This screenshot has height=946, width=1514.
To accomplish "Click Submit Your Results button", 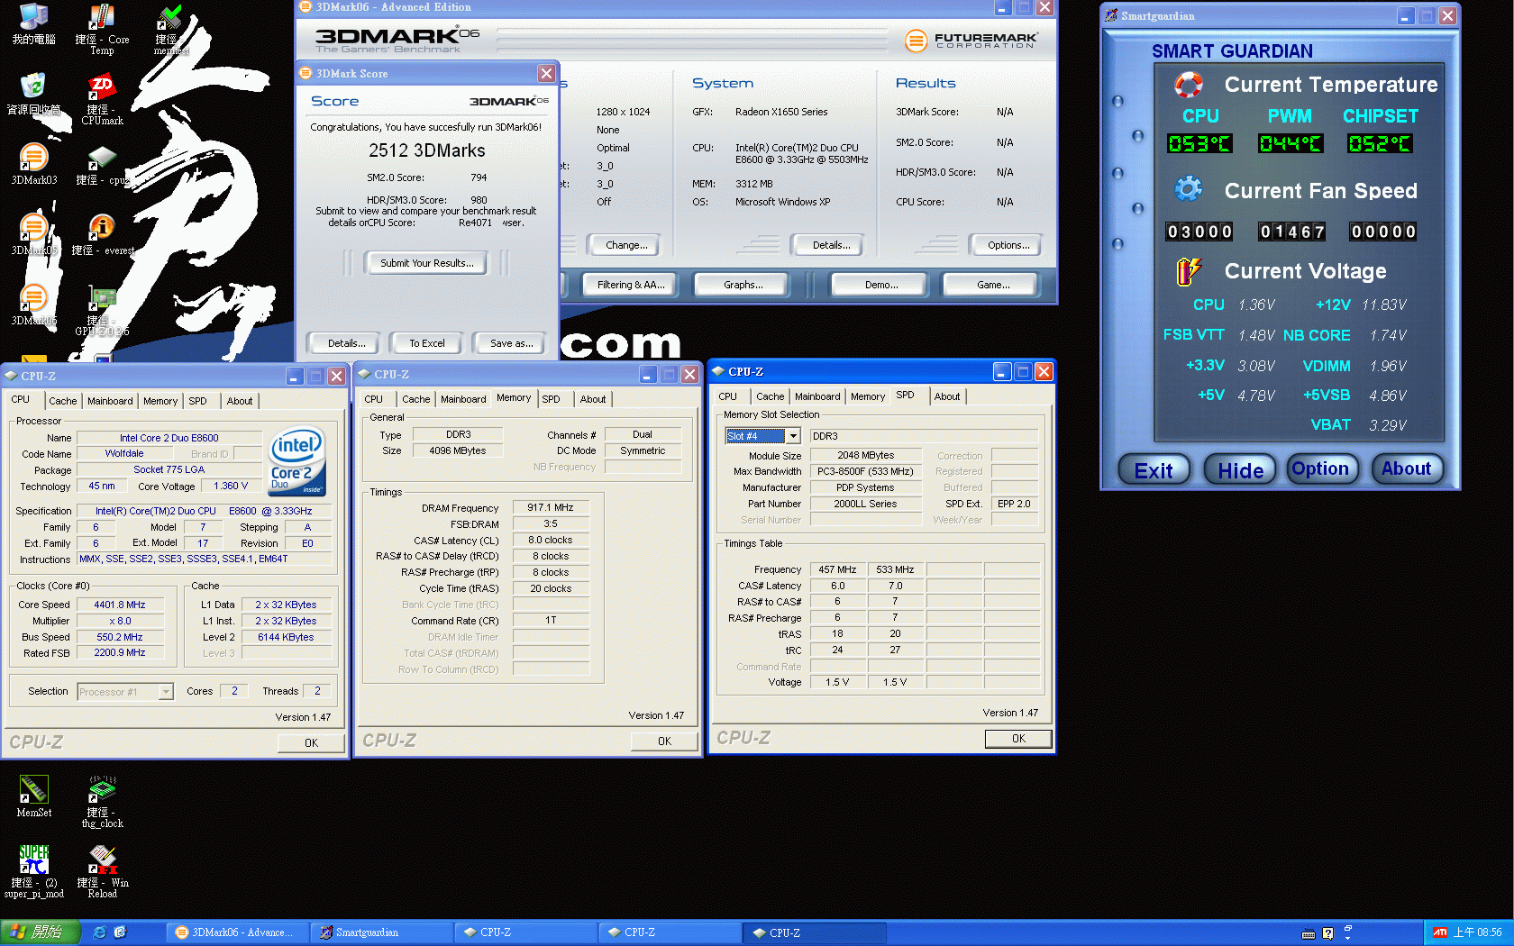I will pos(426,263).
